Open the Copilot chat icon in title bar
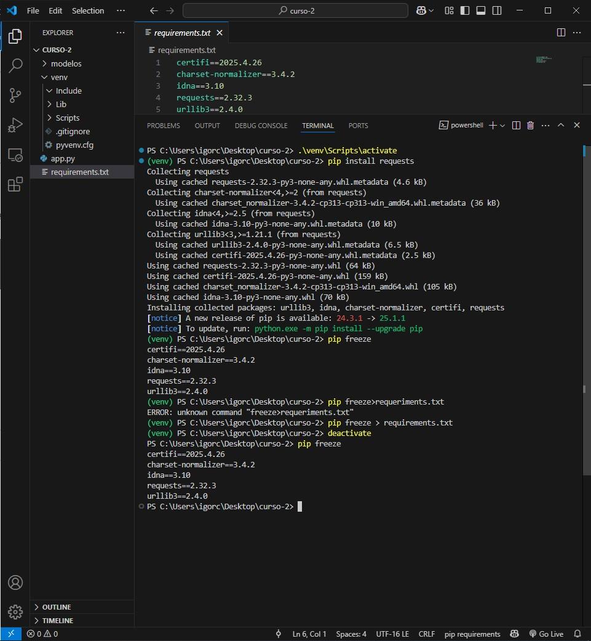The height and width of the screenshot is (641, 591). tap(421, 10)
